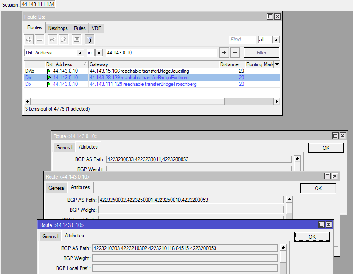Click OK in back Route window
Viewport: 353px width, 274px height.
(x=326, y=148)
